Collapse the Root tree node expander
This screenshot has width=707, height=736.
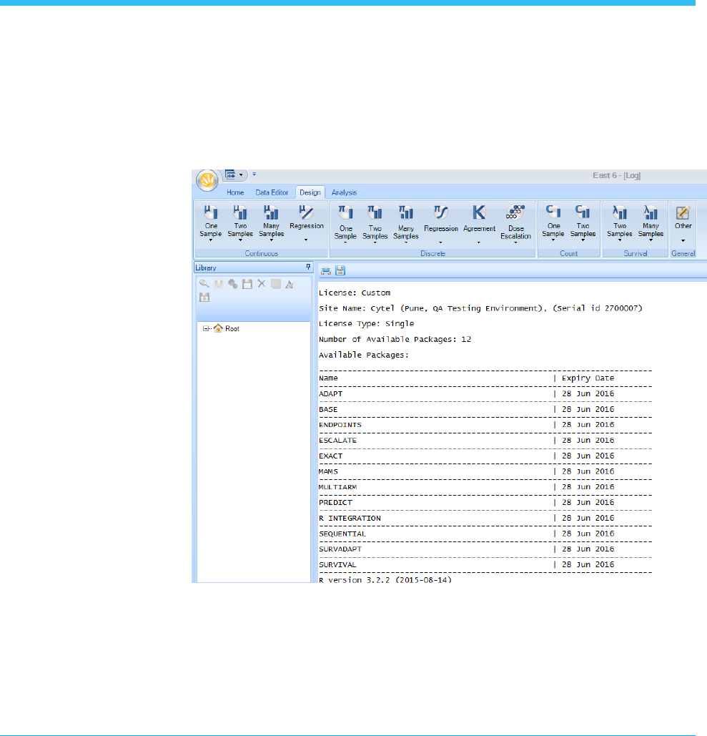tap(205, 328)
